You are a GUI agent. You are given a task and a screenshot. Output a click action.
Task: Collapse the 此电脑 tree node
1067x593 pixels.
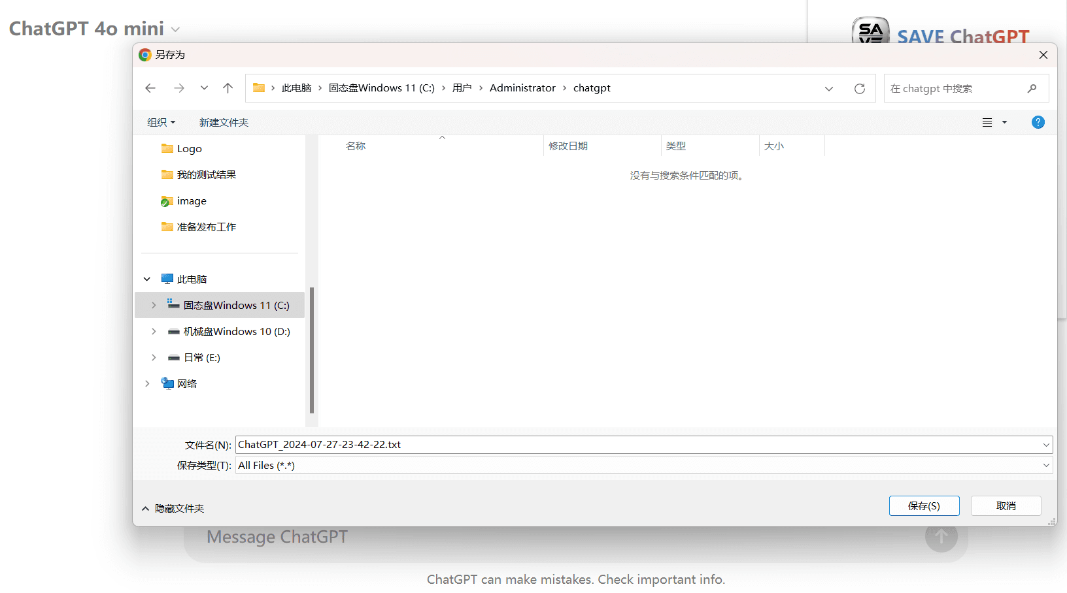[147, 279]
